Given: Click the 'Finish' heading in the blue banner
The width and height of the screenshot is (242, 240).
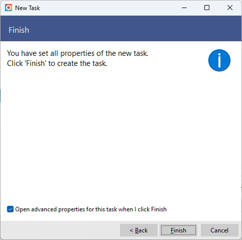Looking at the screenshot, I should tap(19, 30).
